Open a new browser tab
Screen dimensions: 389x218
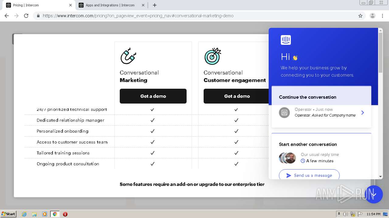click(154, 5)
